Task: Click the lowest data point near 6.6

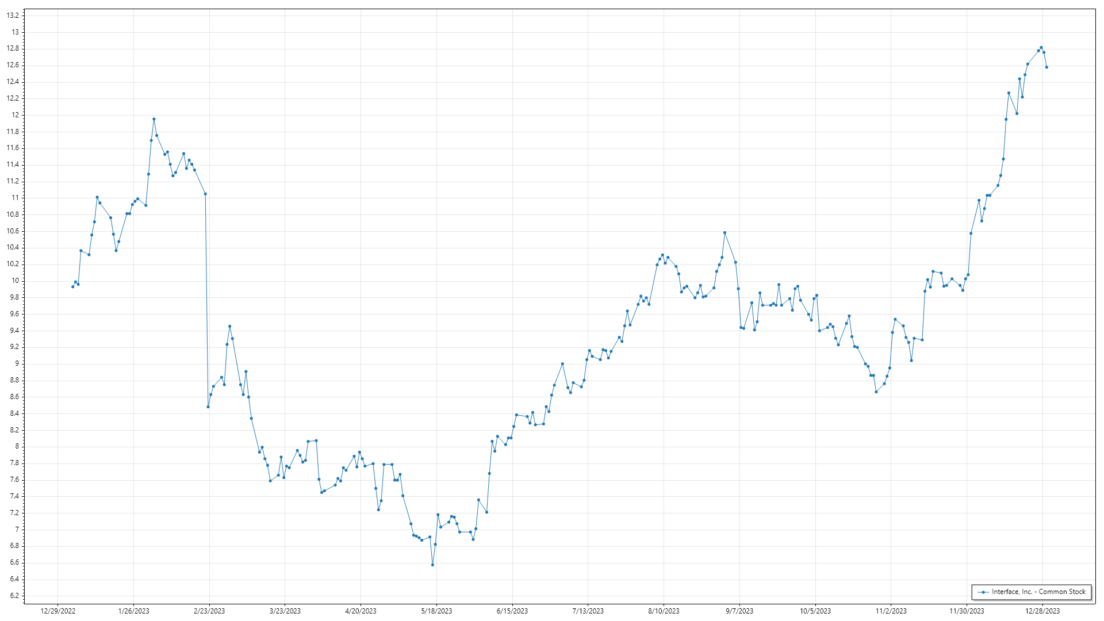Action: [432, 565]
